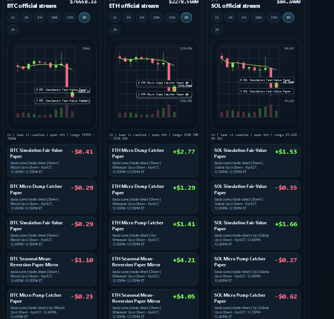Click B BTC Simulation Fair-Value chart marker
Screen dimensions: 334x319
point(62,90)
